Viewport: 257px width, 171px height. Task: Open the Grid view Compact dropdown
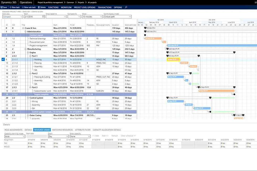(21, 17)
